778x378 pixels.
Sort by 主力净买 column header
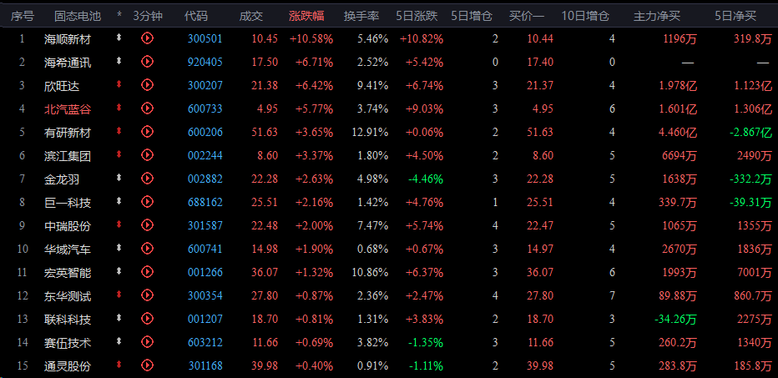pos(657,16)
